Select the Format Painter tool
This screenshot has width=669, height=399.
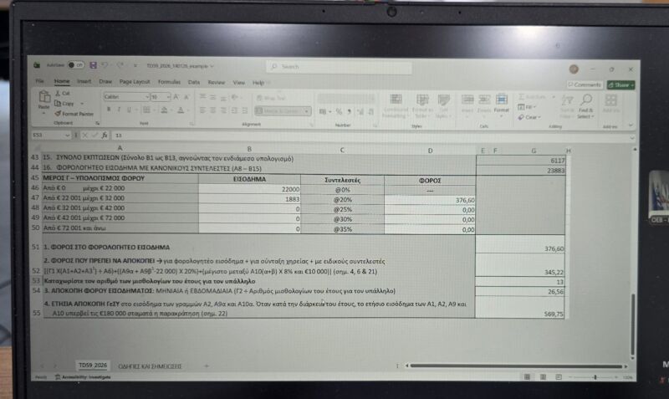(x=75, y=113)
